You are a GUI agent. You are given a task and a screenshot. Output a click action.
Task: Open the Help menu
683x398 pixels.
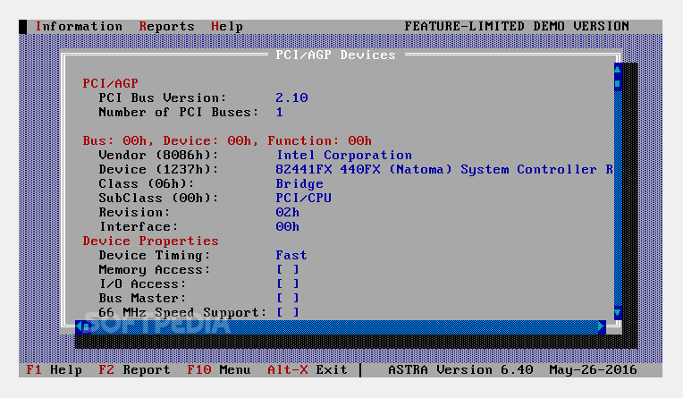coord(227,27)
